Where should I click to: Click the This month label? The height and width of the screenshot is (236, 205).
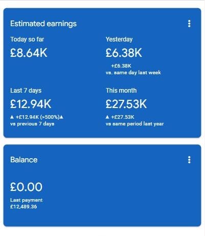[121, 91]
